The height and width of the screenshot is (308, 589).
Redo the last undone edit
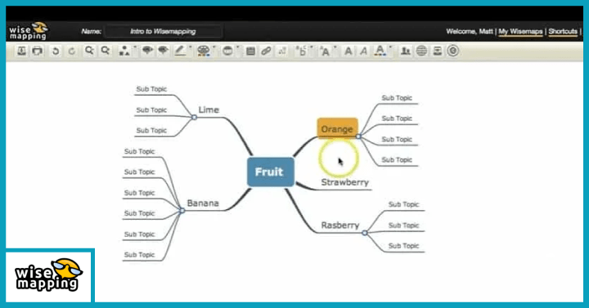tap(72, 51)
